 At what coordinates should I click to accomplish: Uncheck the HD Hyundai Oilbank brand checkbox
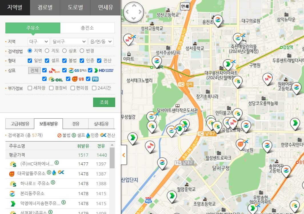coord(90,70)
